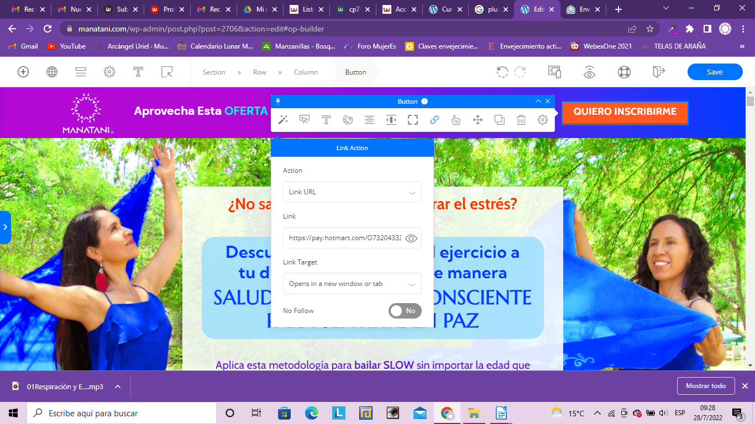Delete the button with trash icon
The image size is (755, 424).
coord(521,120)
